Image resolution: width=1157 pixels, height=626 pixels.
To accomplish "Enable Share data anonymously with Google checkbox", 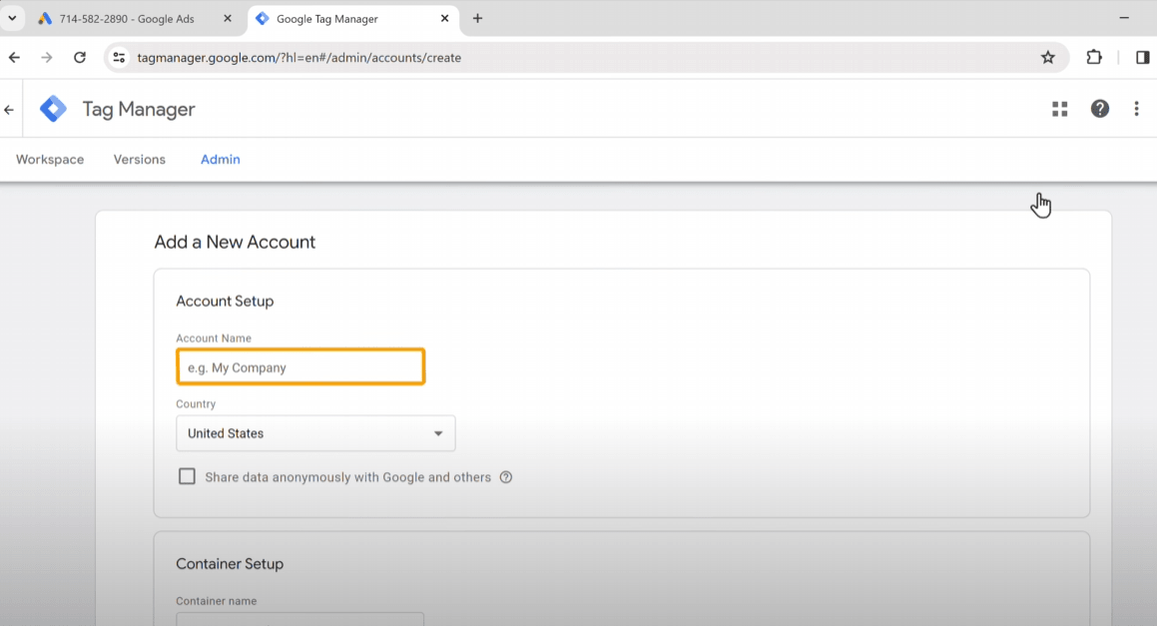I will 187,477.
